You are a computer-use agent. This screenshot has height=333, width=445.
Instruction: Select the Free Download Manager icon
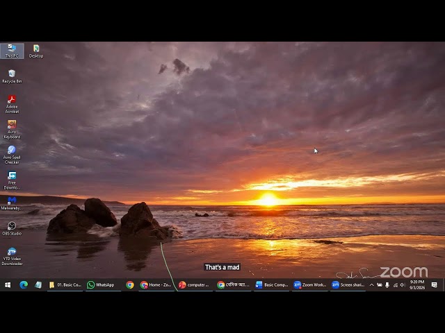[12, 180]
